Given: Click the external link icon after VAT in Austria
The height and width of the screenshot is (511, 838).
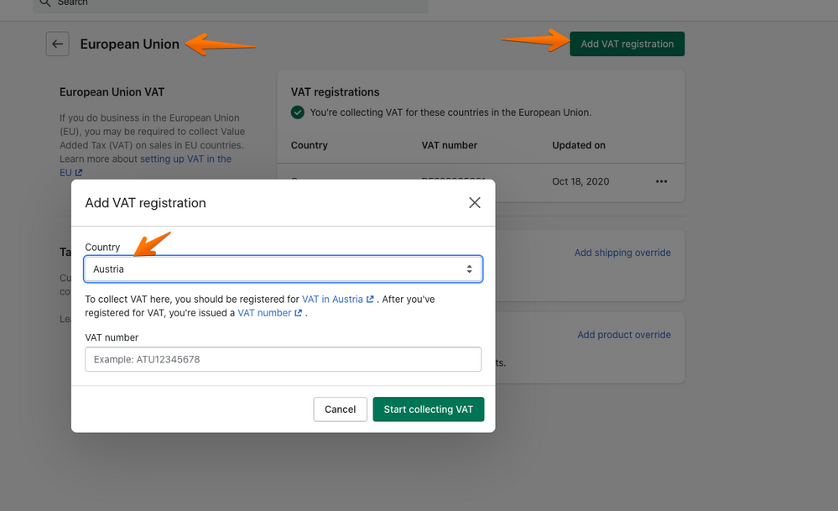Looking at the screenshot, I should pyautogui.click(x=370, y=299).
